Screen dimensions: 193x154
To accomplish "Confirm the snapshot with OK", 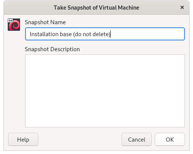I will pos(170,139).
